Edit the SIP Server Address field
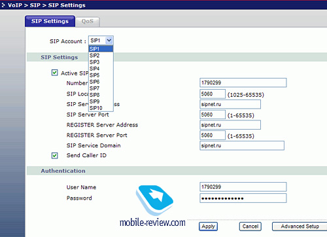 [230, 104]
